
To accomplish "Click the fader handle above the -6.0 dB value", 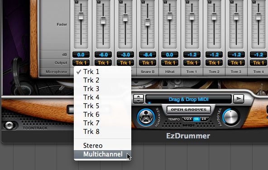I will point(103,20).
